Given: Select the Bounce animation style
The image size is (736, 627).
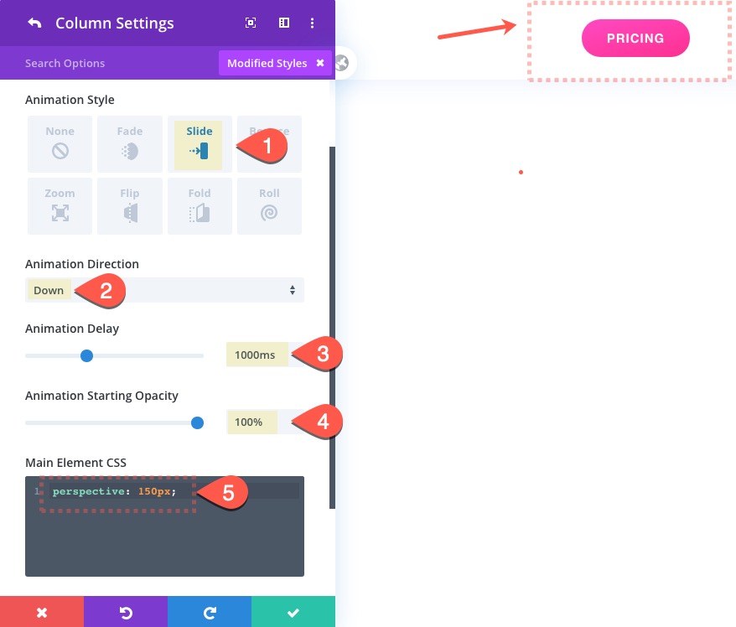Looking at the screenshot, I should 269,143.
